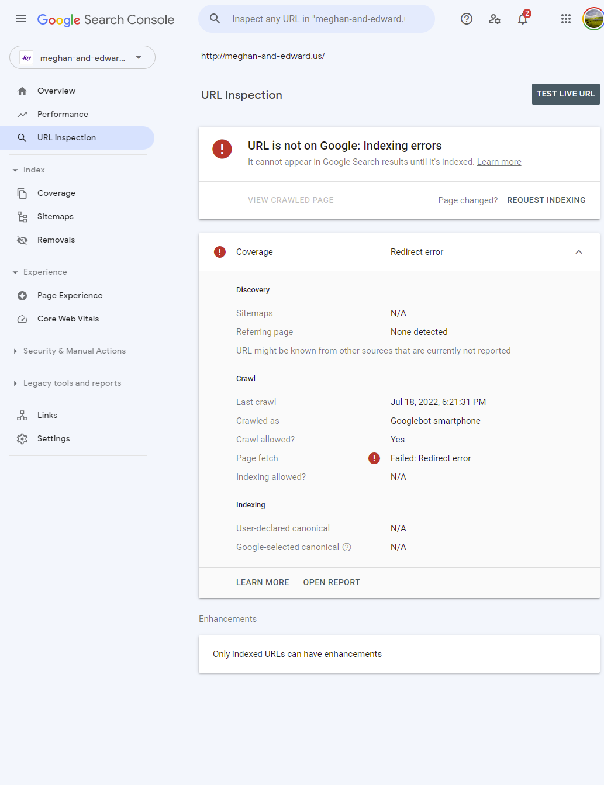
Task: Click Request Indexing
Action: (546, 200)
